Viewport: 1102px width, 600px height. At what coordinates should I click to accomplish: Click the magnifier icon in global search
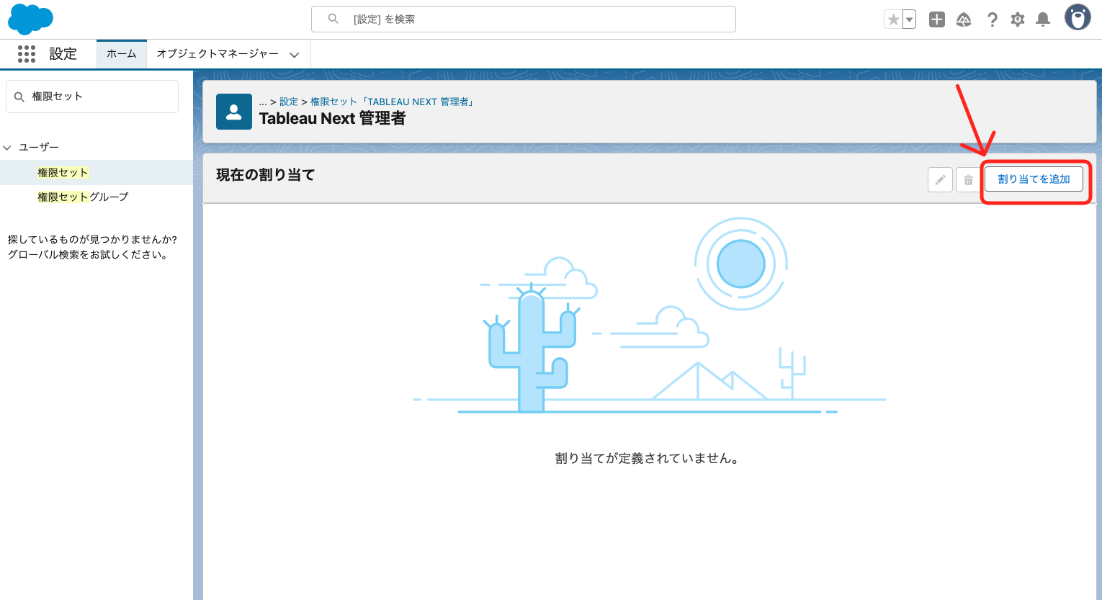(333, 19)
